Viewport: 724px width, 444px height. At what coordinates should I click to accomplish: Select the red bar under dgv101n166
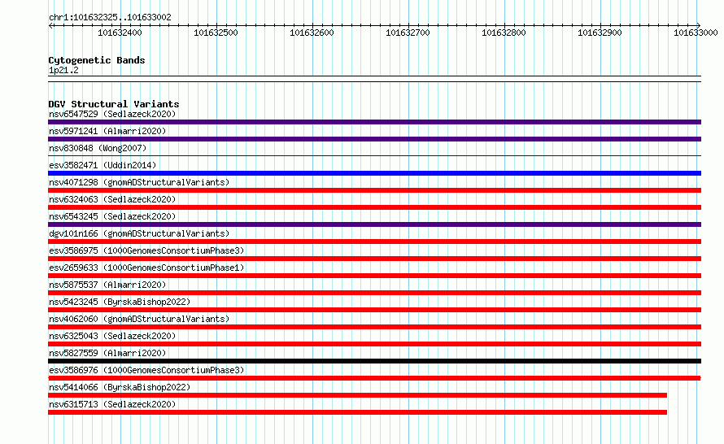point(374,242)
